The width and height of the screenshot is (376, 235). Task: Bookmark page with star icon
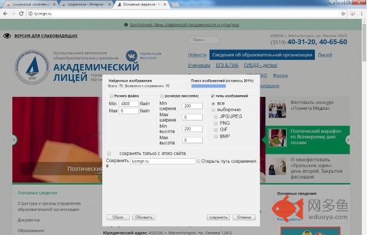343,14
